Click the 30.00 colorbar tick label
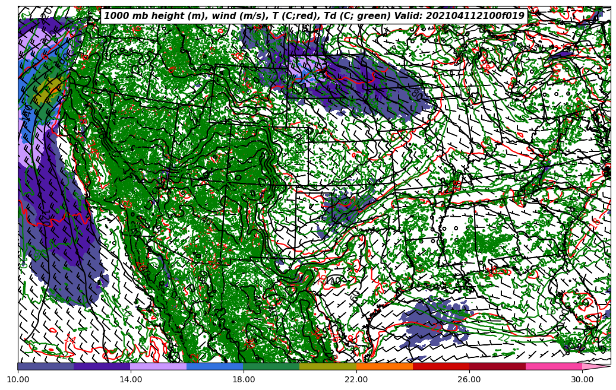The height and width of the screenshot is (390, 616). tap(582, 379)
